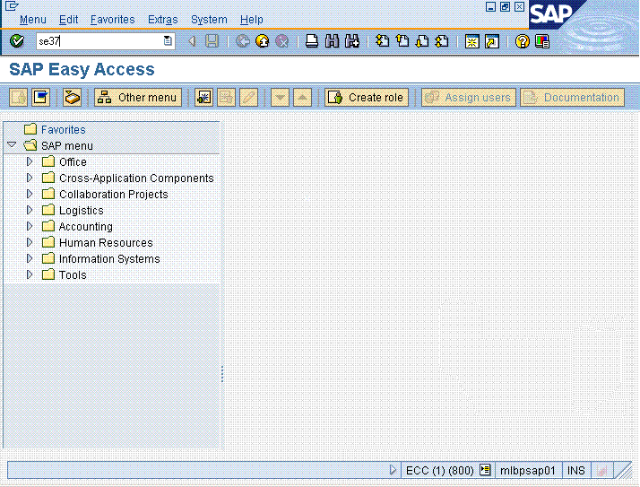The image size is (640, 487).
Task: Click the Save diskette icon
Action: 212,41
